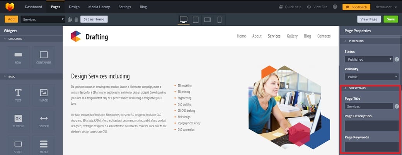Click help icon beside Page Title field

click(397, 106)
